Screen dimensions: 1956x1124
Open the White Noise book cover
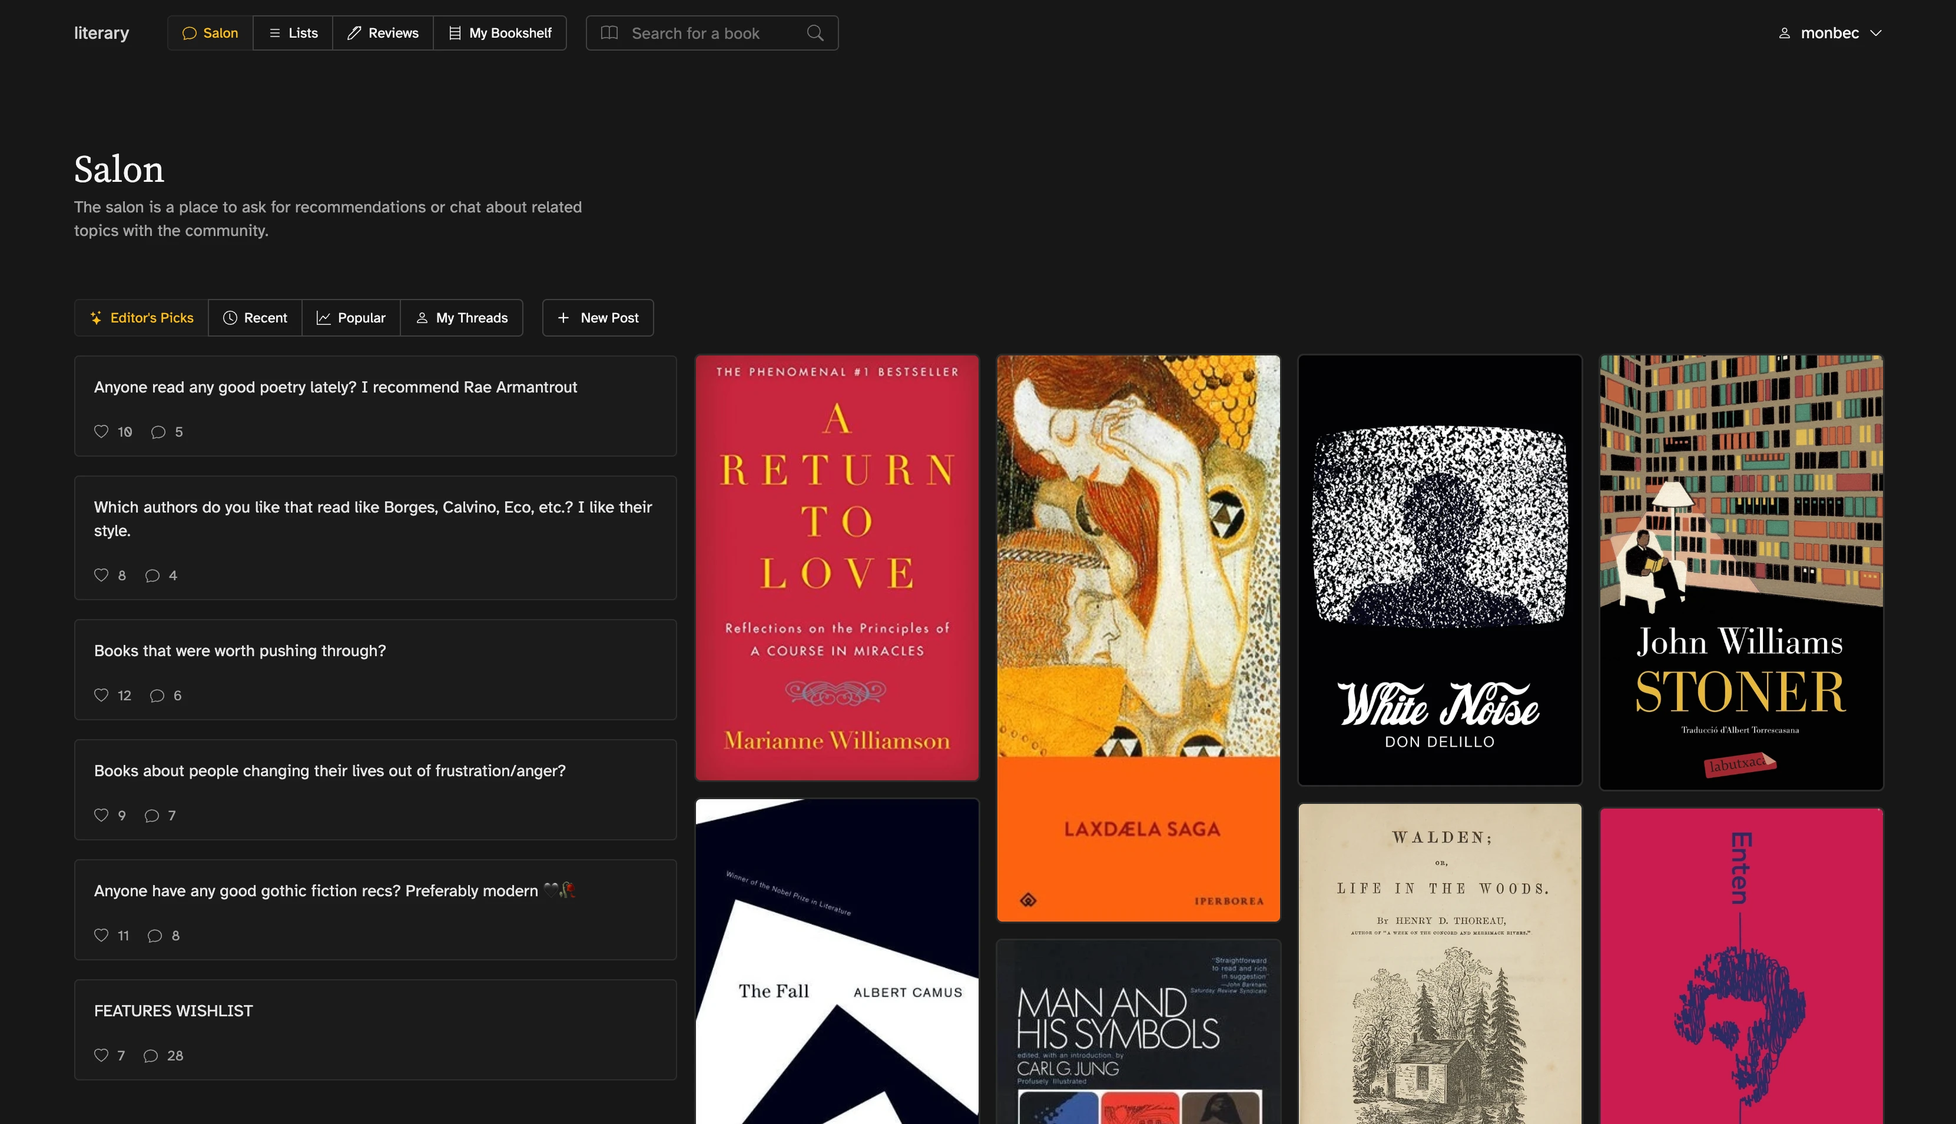pyautogui.click(x=1440, y=570)
